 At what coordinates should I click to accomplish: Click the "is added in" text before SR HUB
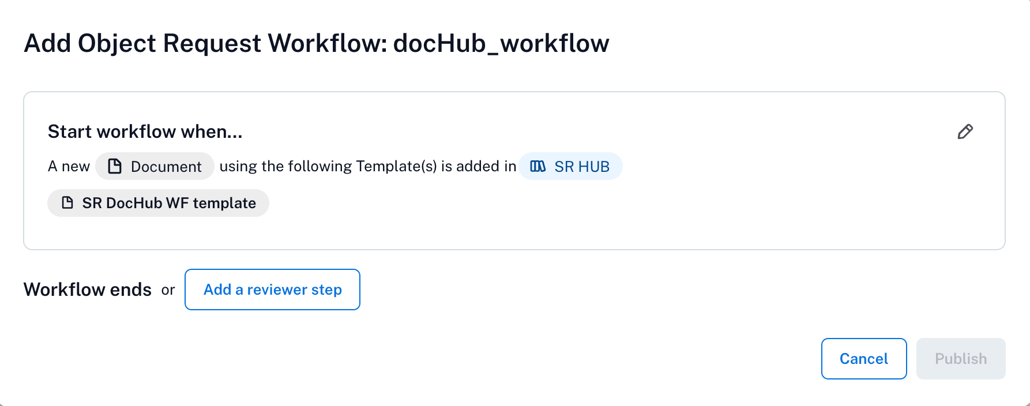pyautogui.click(x=479, y=167)
